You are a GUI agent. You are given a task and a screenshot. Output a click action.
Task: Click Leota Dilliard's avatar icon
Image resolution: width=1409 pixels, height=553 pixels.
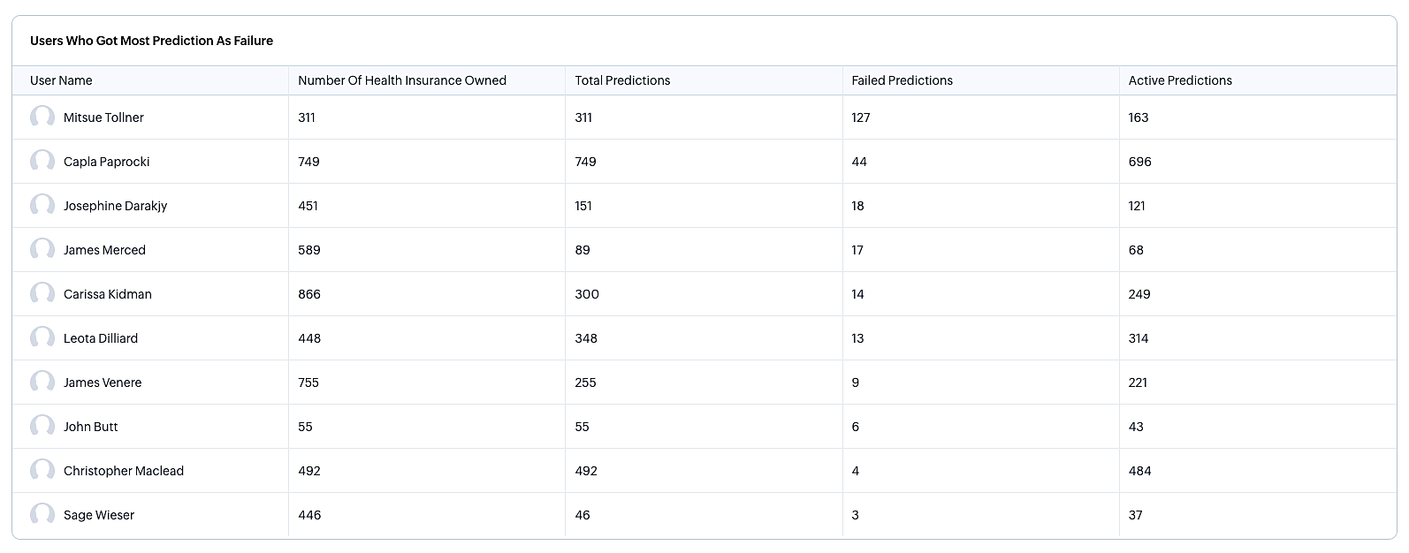(42, 338)
